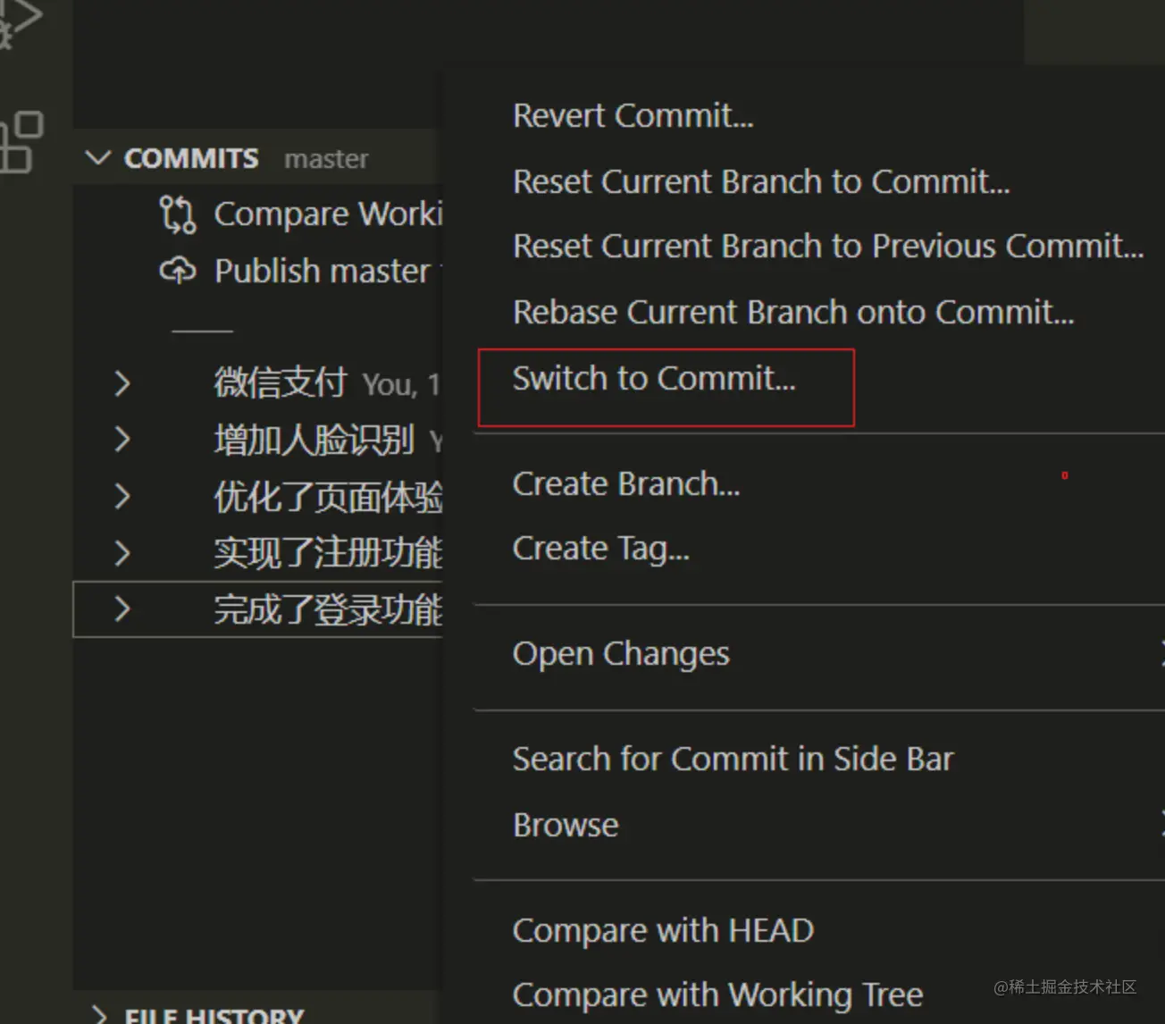Choose Create Branch... menu entry

pyautogui.click(x=626, y=484)
